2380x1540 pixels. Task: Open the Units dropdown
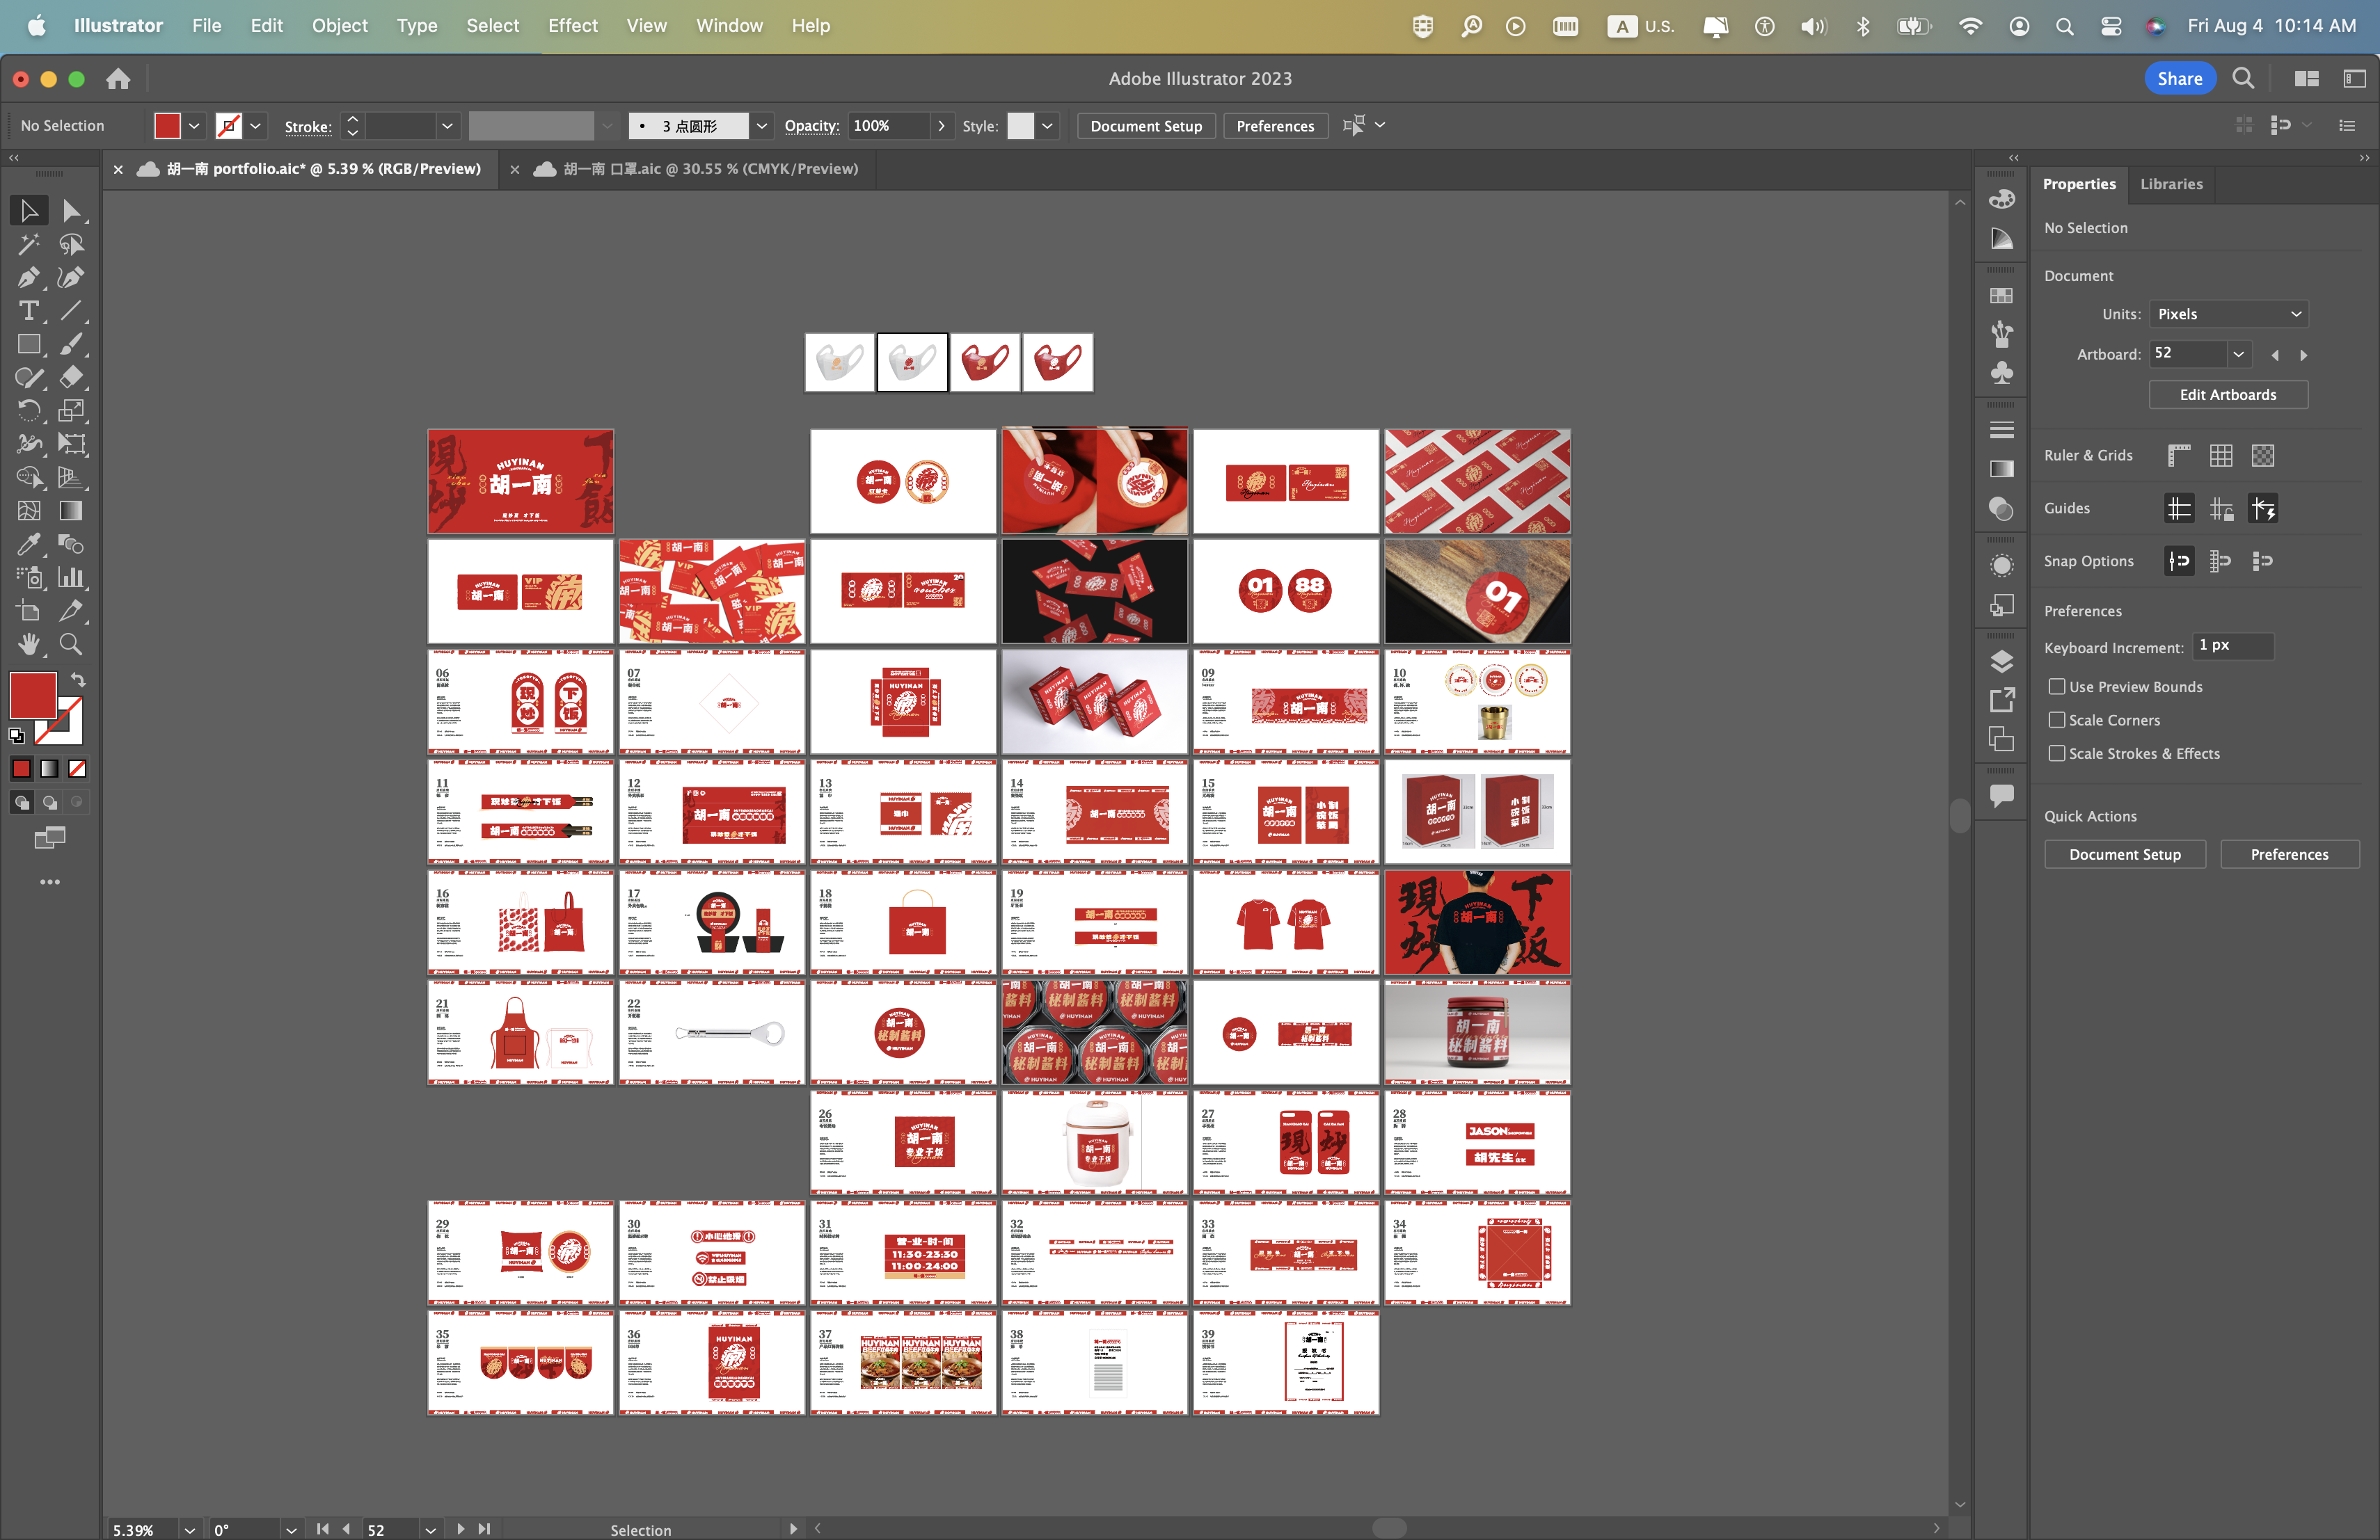[x=2228, y=314]
